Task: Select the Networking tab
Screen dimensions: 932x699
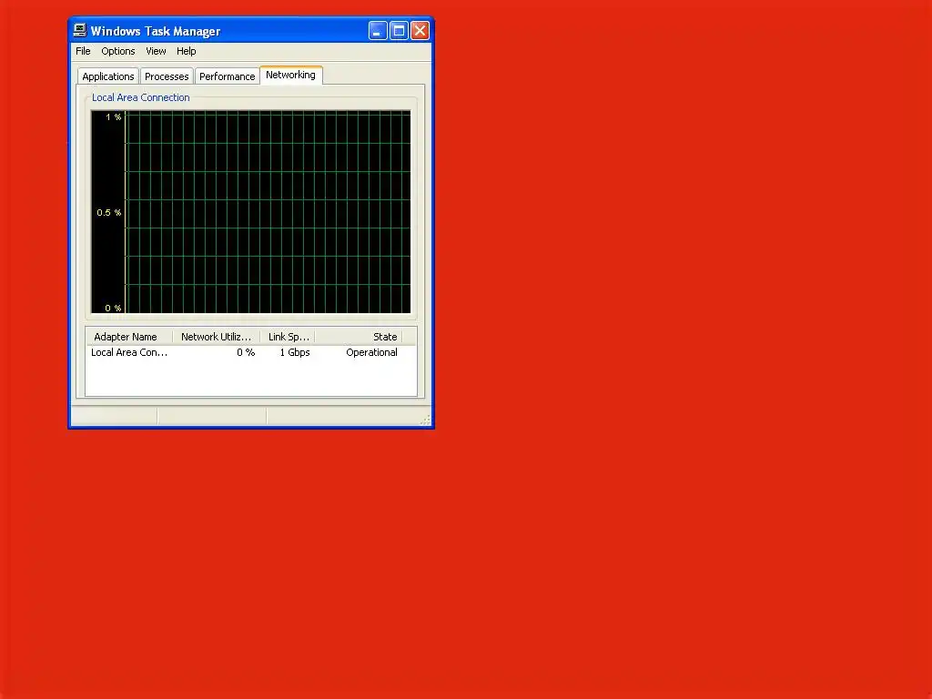Action: click(290, 75)
